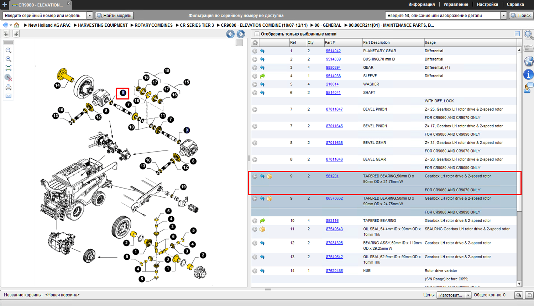
Task: Go to CR SERIES TIER 3 in the breadcrumb
Action: tap(197, 25)
